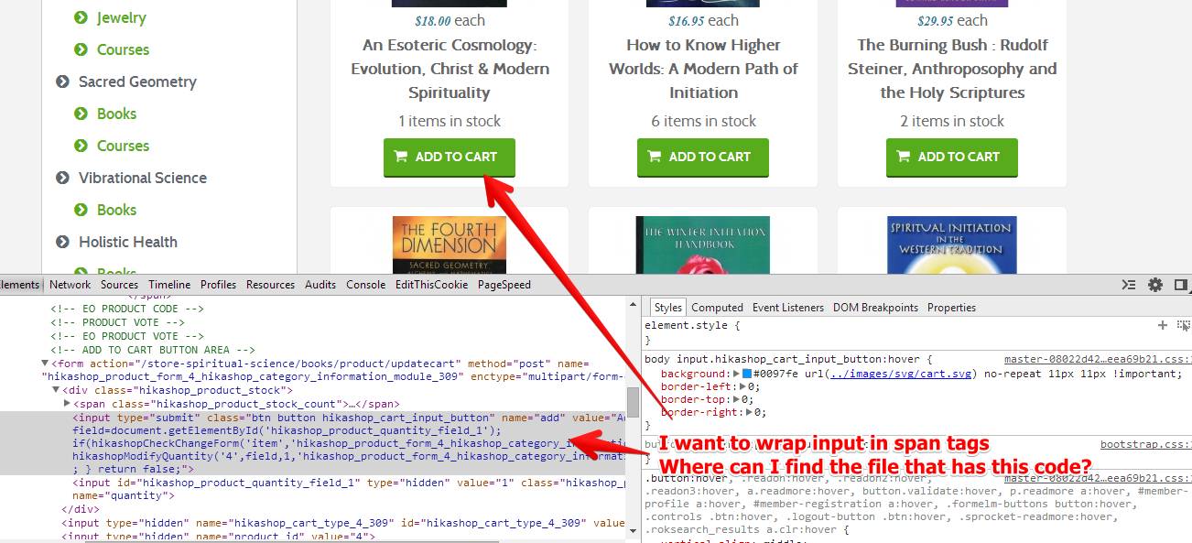This screenshot has height=543, width=1192.
Task: Open the Event Listeners sidebar tab
Action: click(788, 308)
